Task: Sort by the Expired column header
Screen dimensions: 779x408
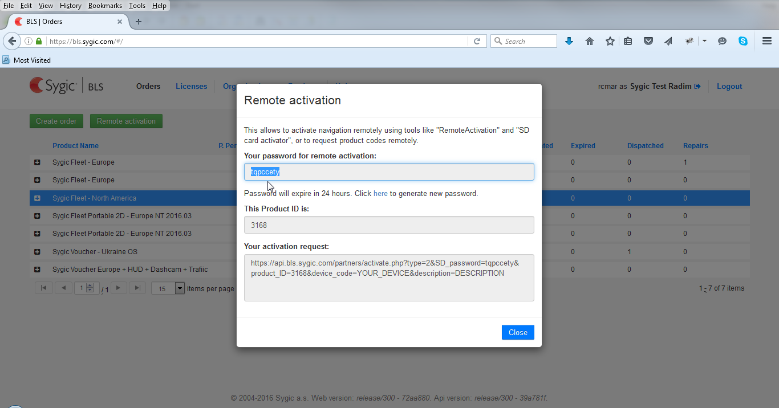Action: (x=583, y=146)
